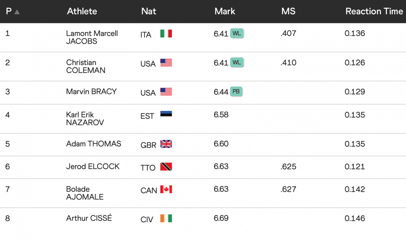Click the sort arrow beside P column
The height and width of the screenshot is (241, 406).
tap(17, 12)
